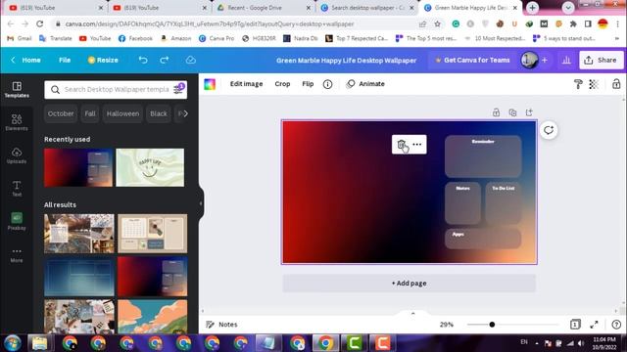Click the Resize button
Image resolution: width=627 pixels, height=352 pixels.
tap(103, 60)
